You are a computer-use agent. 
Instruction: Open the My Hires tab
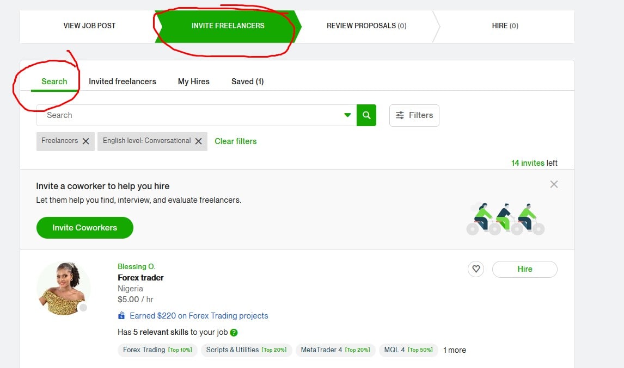pyautogui.click(x=194, y=82)
